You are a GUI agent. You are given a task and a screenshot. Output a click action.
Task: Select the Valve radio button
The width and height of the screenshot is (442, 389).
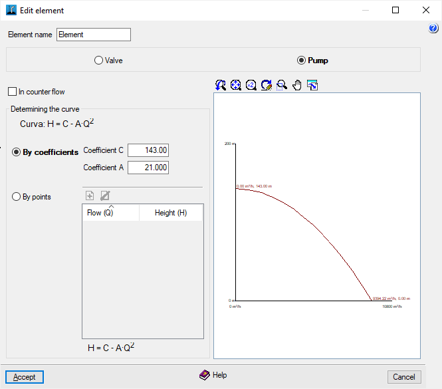coord(98,61)
